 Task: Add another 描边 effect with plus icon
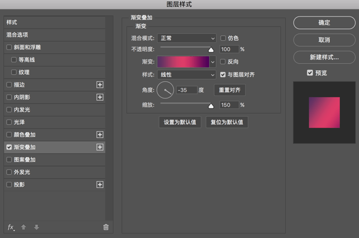100,85
